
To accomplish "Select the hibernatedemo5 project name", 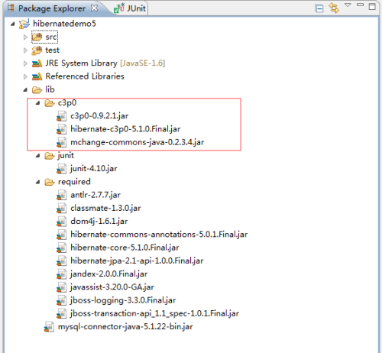I will [64, 24].
